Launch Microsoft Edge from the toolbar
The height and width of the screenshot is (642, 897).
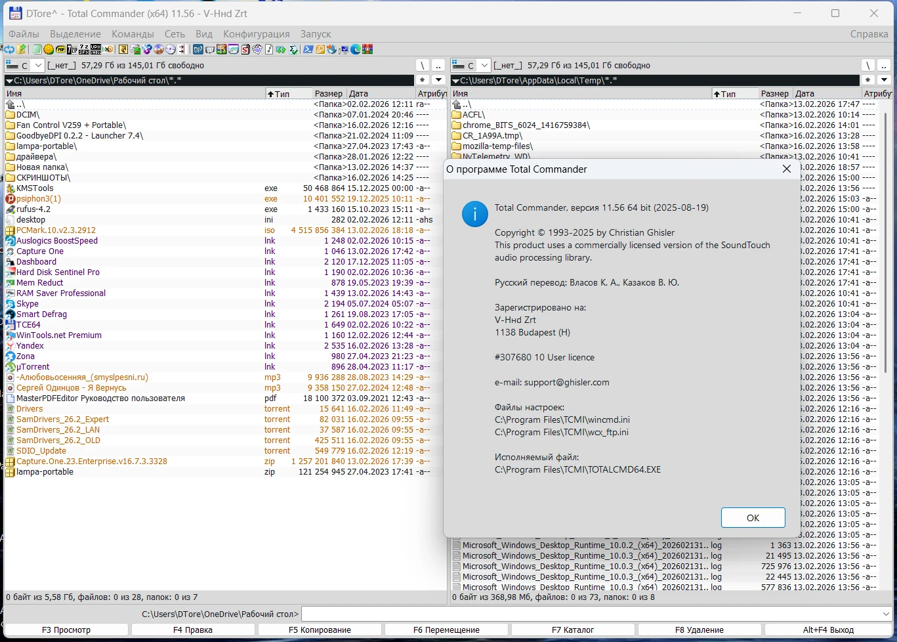(x=356, y=49)
